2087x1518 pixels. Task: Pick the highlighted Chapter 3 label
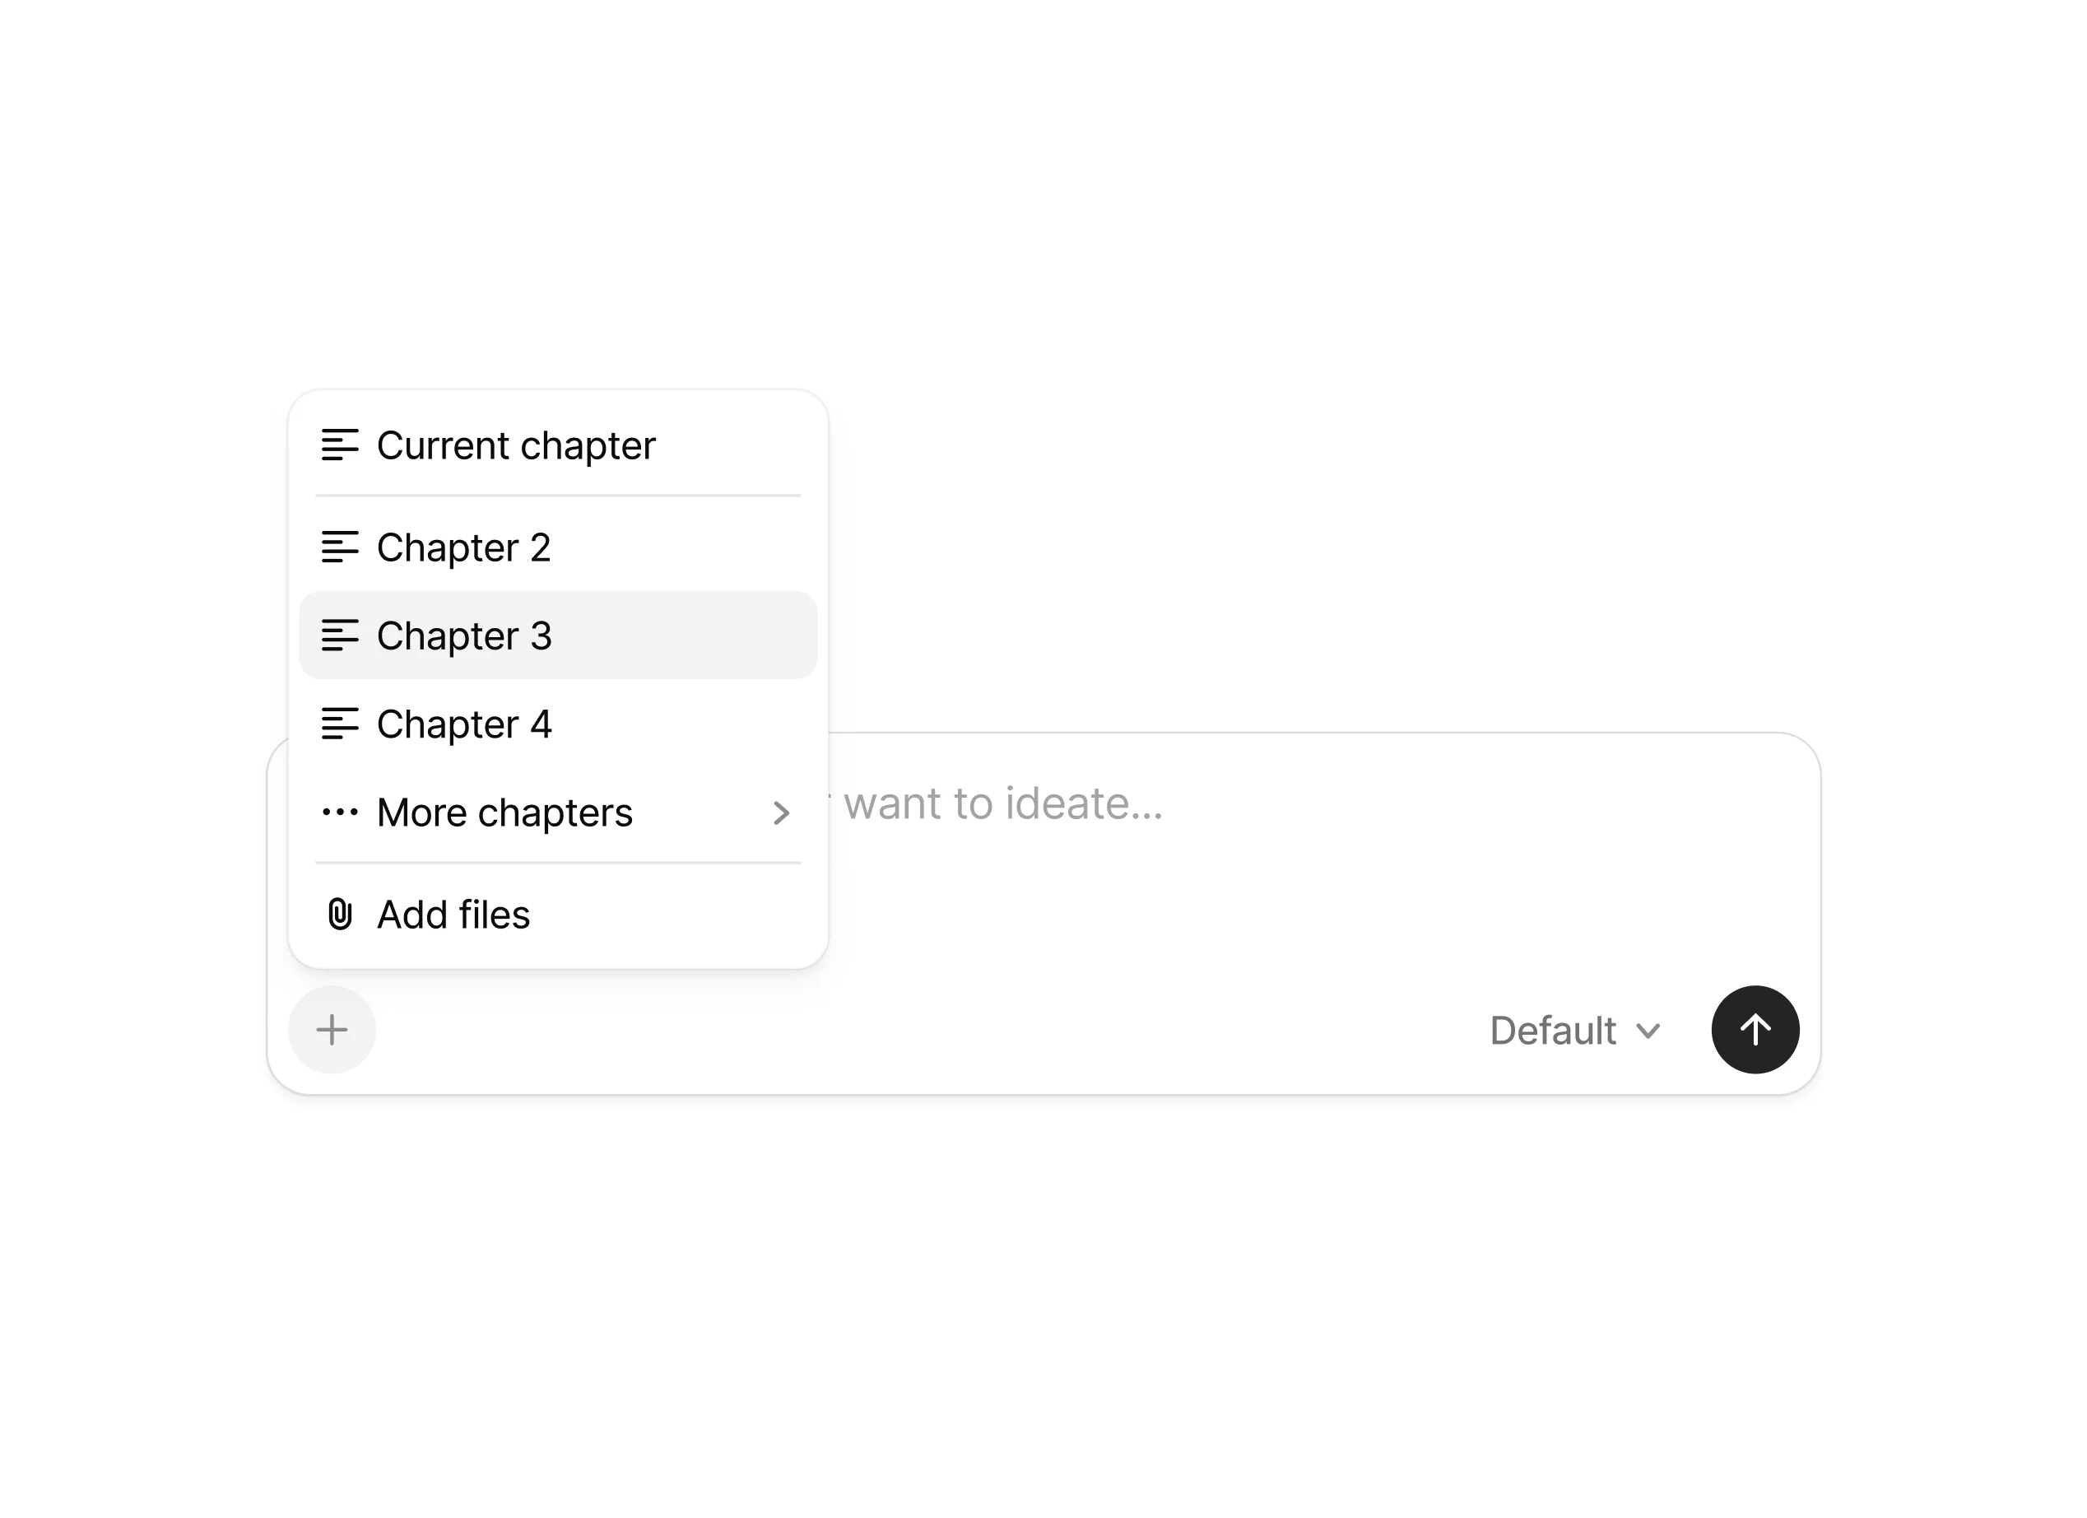[x=464, y=636]
